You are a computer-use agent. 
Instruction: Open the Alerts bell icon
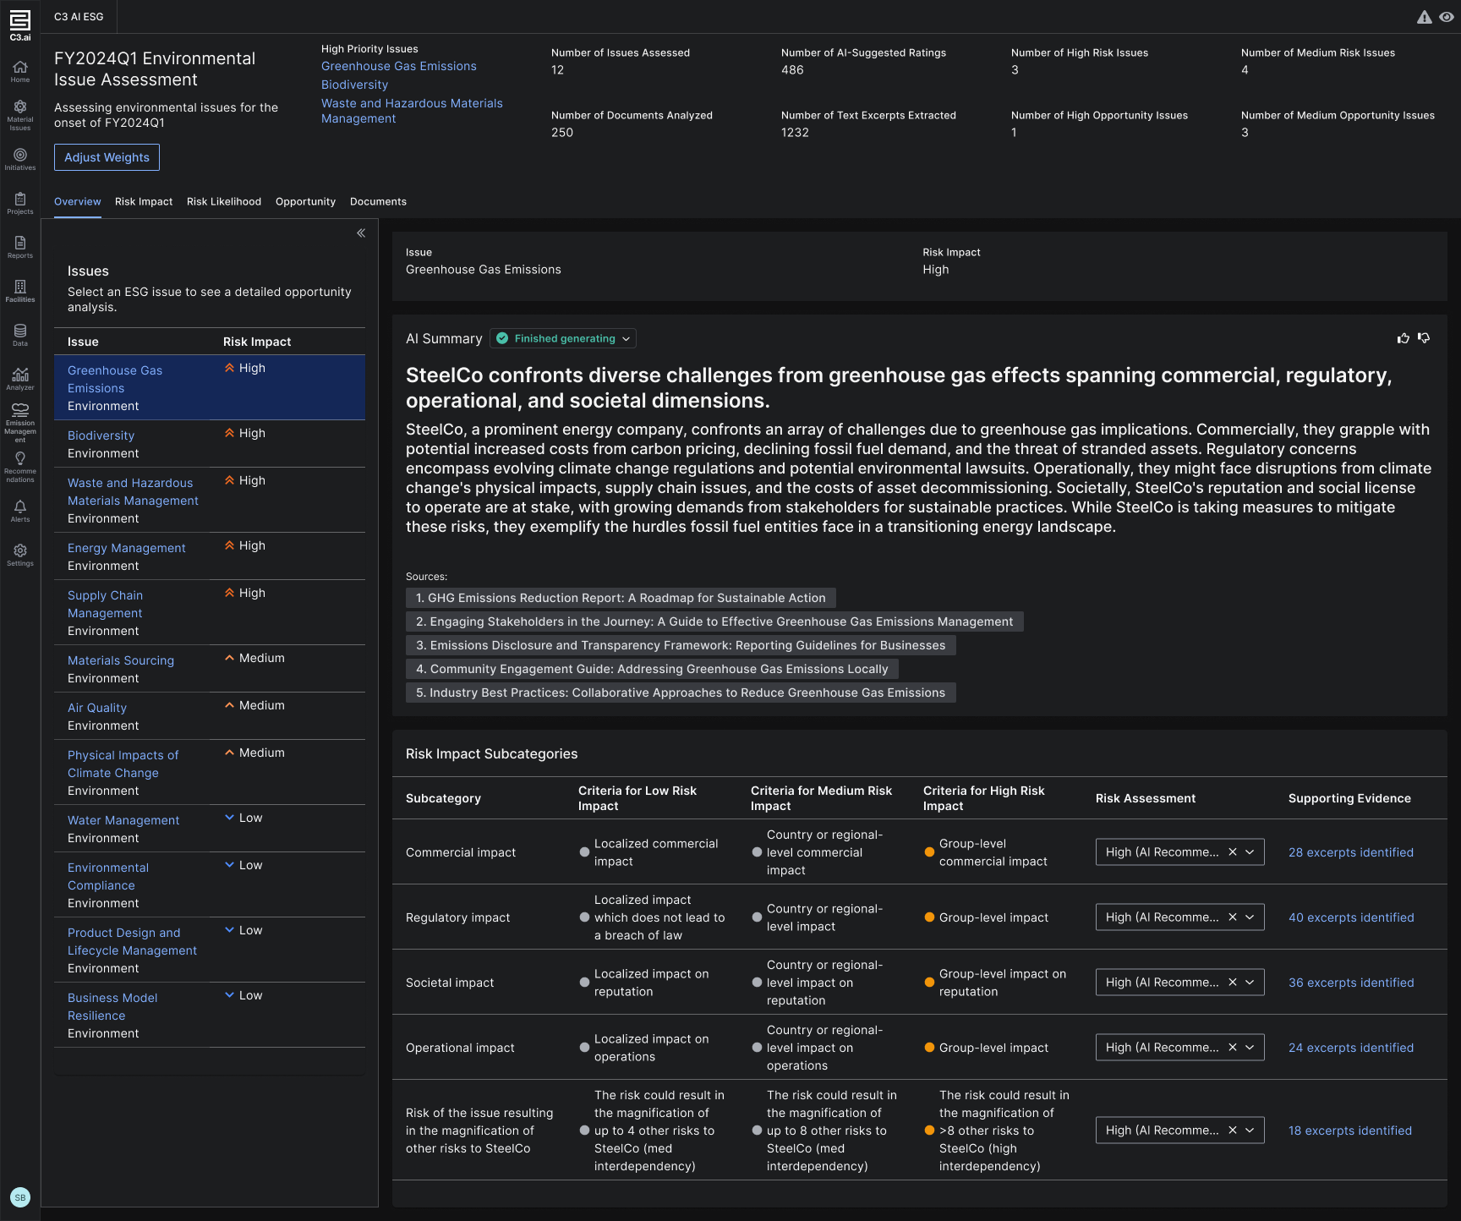click(x=20, y=511)
